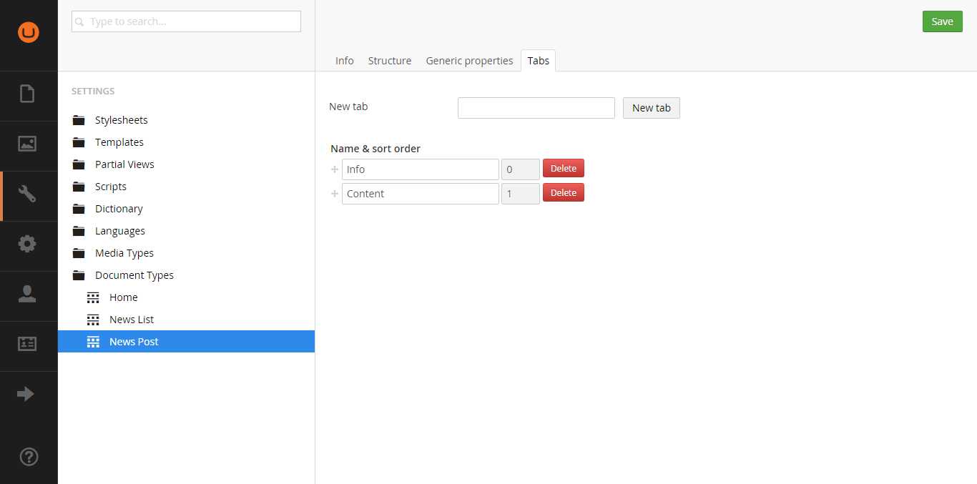Click the Dictionary folder icon

(x=79, y=209)
